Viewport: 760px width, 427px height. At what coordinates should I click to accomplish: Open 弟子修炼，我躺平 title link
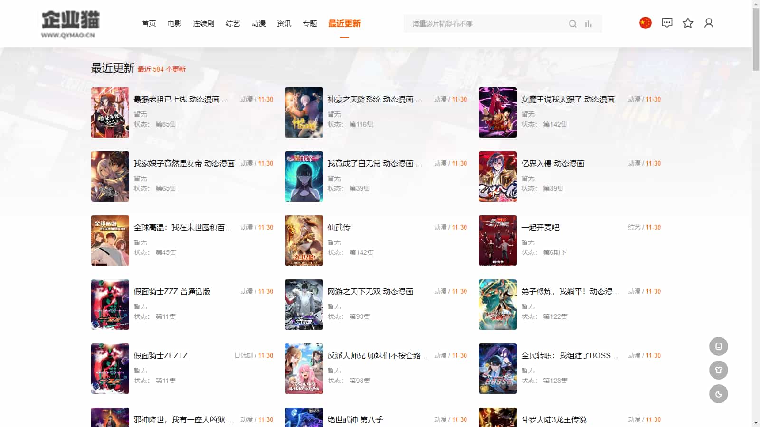tap(570, 292)
